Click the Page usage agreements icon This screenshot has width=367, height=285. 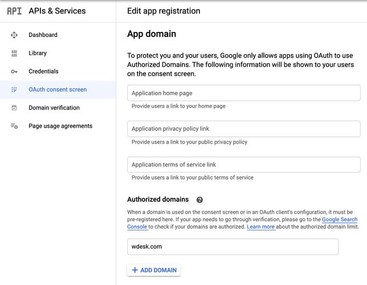14,126
